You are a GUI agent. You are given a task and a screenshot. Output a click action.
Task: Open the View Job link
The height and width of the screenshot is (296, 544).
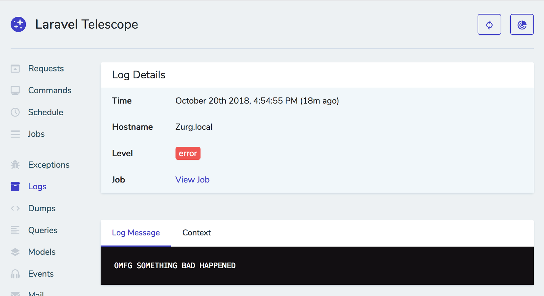pyautogui.click(x=192, y=180)
